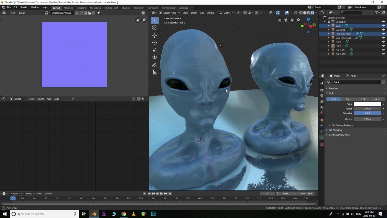This screenshot has width=387, height=218.
Task: Switch viewport shading to Solid
Action: coord(305,13)
